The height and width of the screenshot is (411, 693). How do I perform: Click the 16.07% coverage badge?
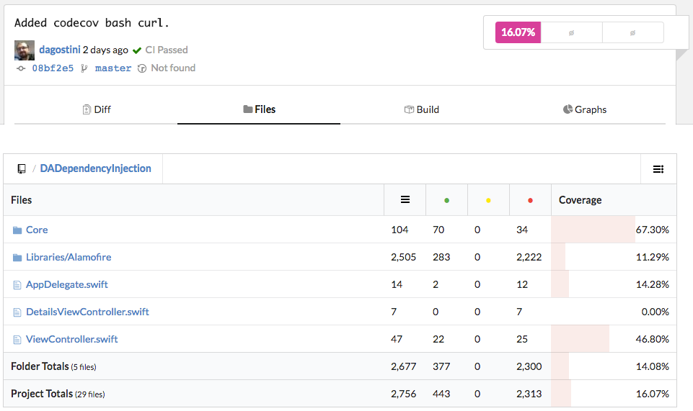pos(518,32)
